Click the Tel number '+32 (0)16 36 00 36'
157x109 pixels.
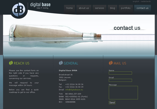click(74, 84)
